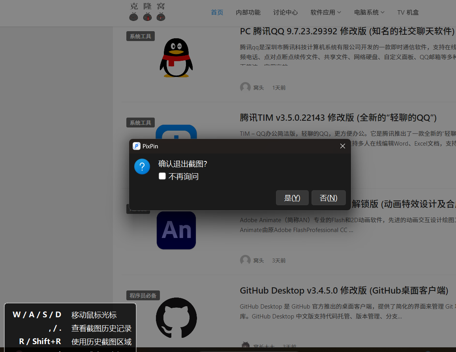Click author avatar beside 窝头 3天前
The image size is (456, 352).
coord(245,260)
